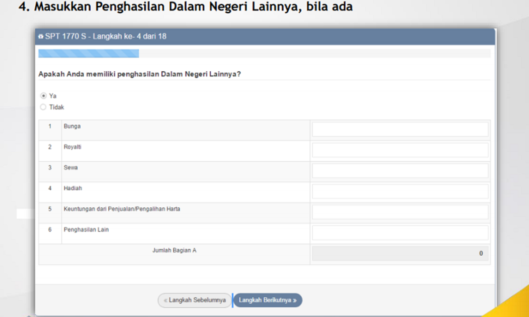Image resolution: width=529 pixels, height=317 pixels.
Task: Focus the Bunga amount input field
Action: tap(400, 129)
